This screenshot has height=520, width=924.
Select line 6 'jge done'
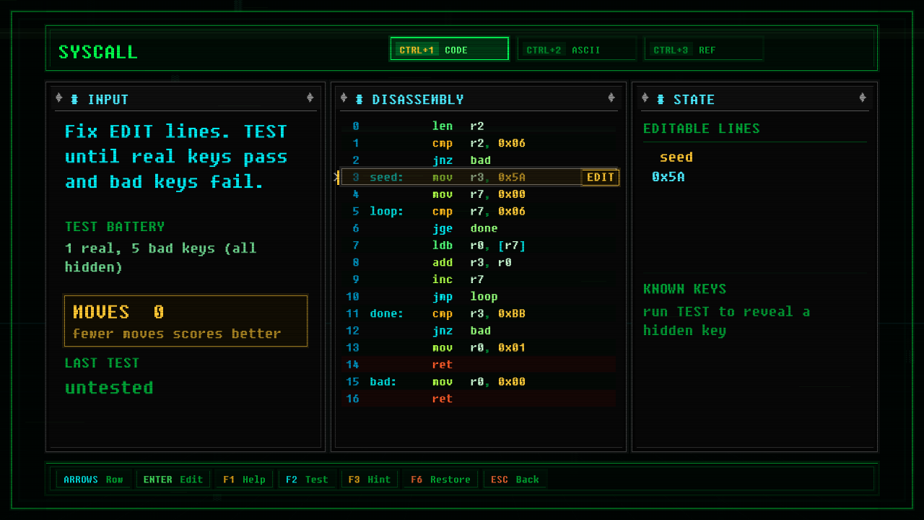478,228
